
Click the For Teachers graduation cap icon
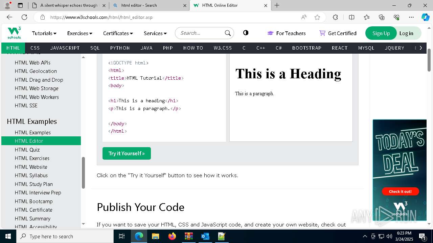[270, 33]
